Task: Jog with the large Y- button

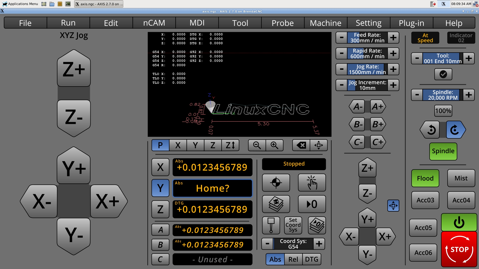Action: click(74, 236)
